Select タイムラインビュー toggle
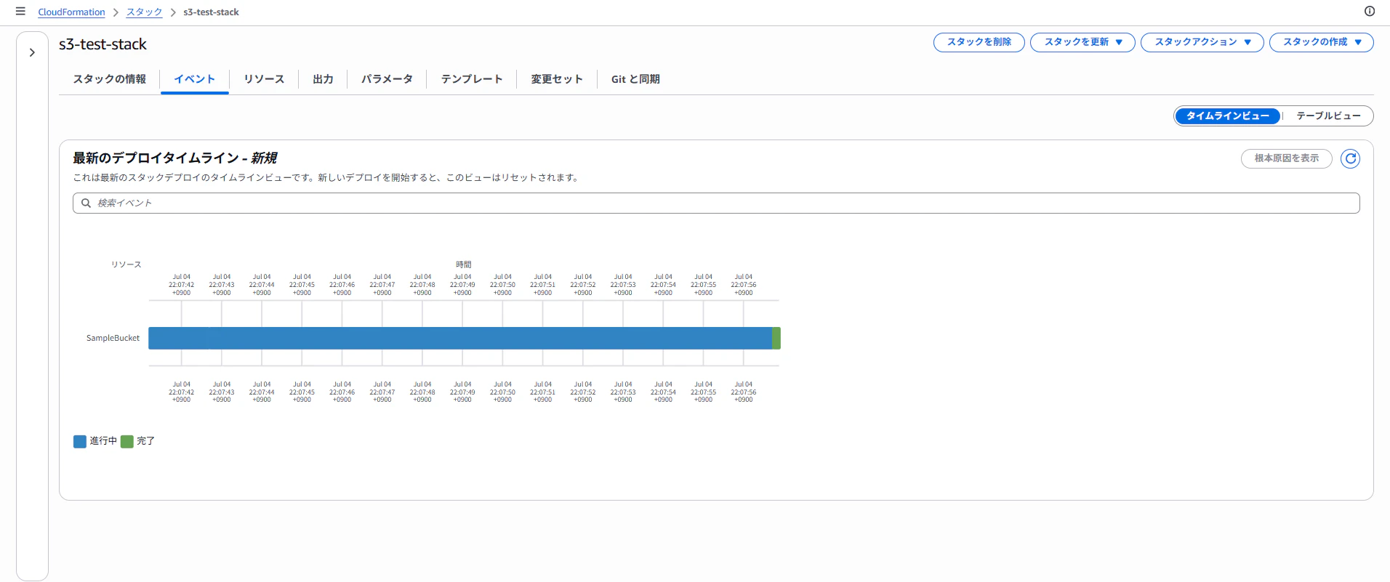The width and height of the screenshot is (1390, 582). (x=1228, y=116)
